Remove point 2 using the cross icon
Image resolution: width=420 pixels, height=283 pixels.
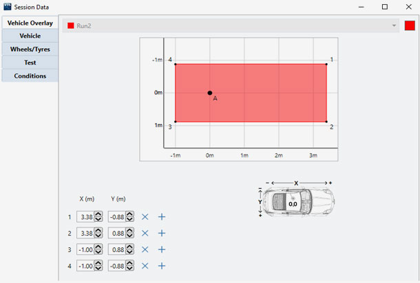click(145, 234)
